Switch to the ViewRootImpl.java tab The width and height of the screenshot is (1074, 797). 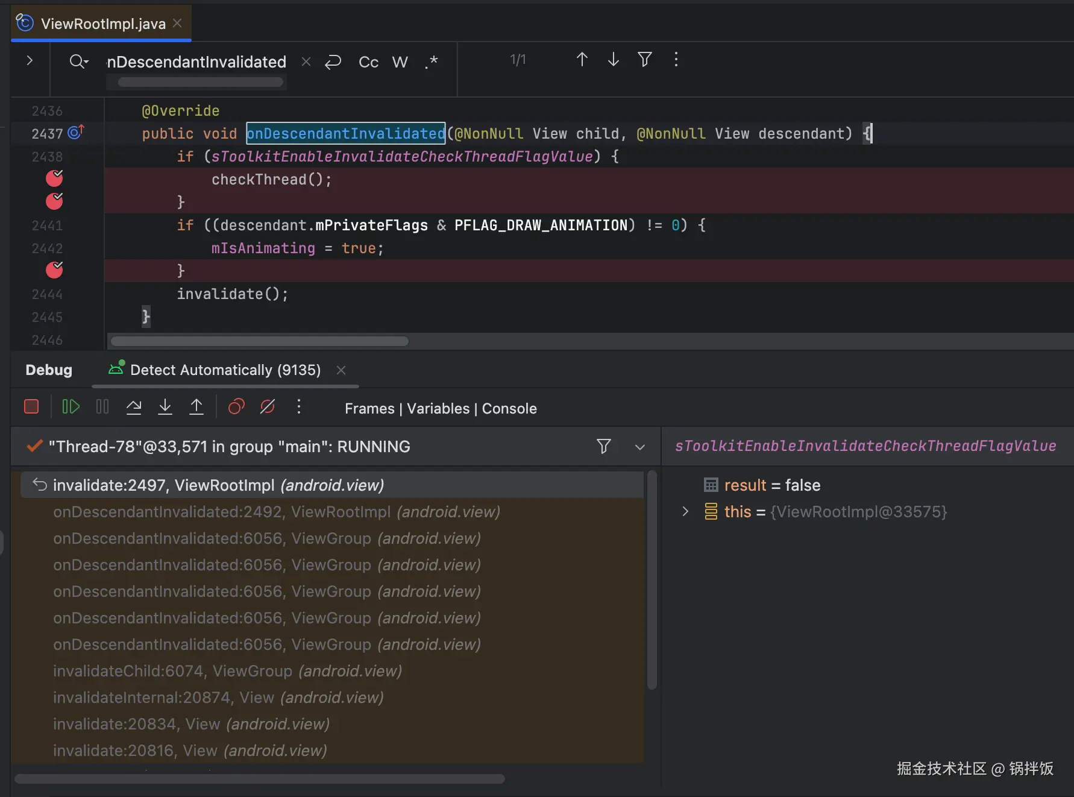click(x=102, y=24)
